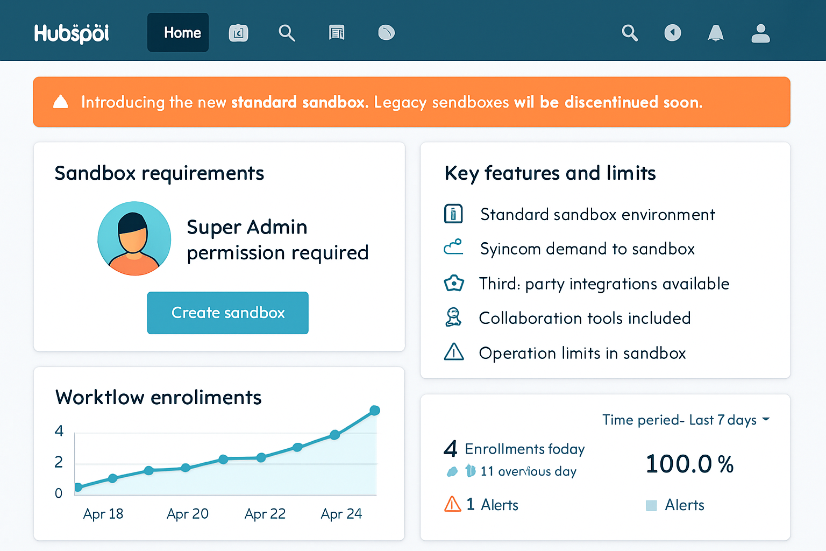Screen dimensions: 826x551
Task: Click the '100.0 %' value
Action: [689, 464]
